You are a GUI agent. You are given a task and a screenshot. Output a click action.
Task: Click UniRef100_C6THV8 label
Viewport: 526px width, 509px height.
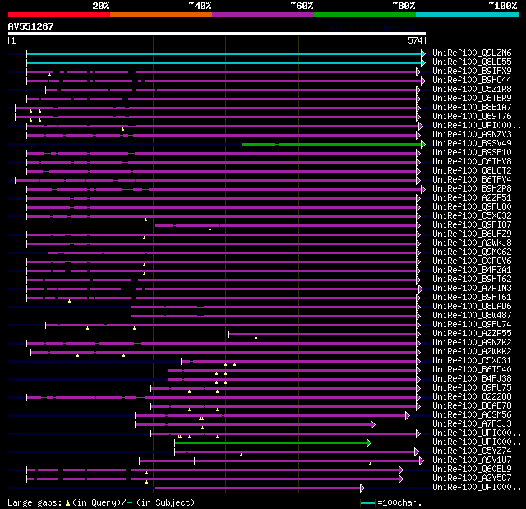click(x=472, y=162)
